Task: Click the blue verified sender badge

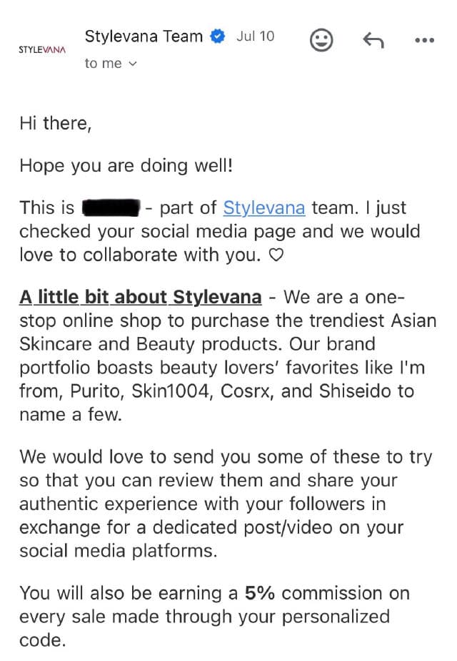Action: 217,36
